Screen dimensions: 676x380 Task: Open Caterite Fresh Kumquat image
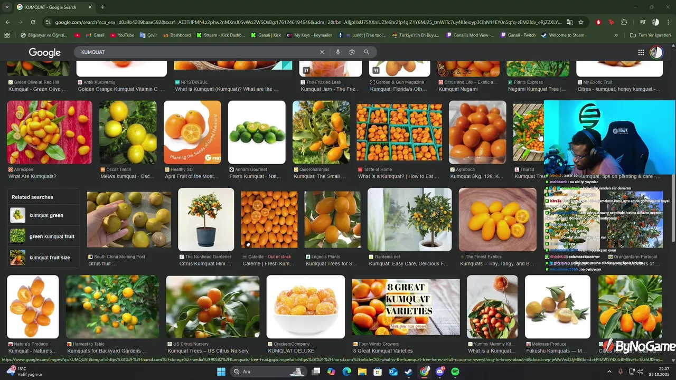pyautogui.click(x=269, y=220)
